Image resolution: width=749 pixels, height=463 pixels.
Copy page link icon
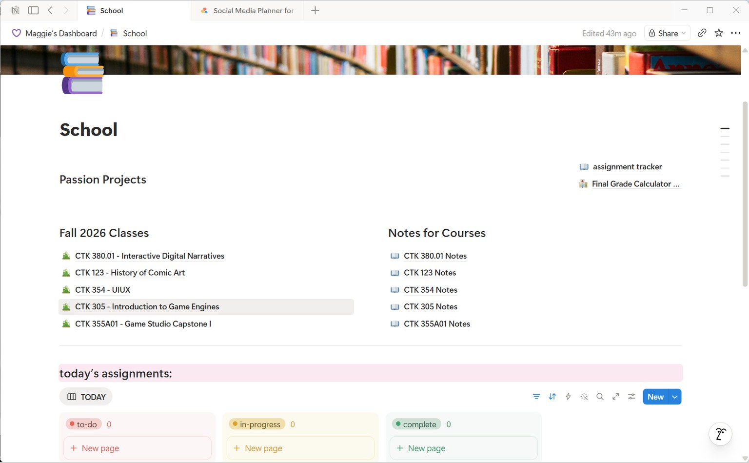(702, 33)
